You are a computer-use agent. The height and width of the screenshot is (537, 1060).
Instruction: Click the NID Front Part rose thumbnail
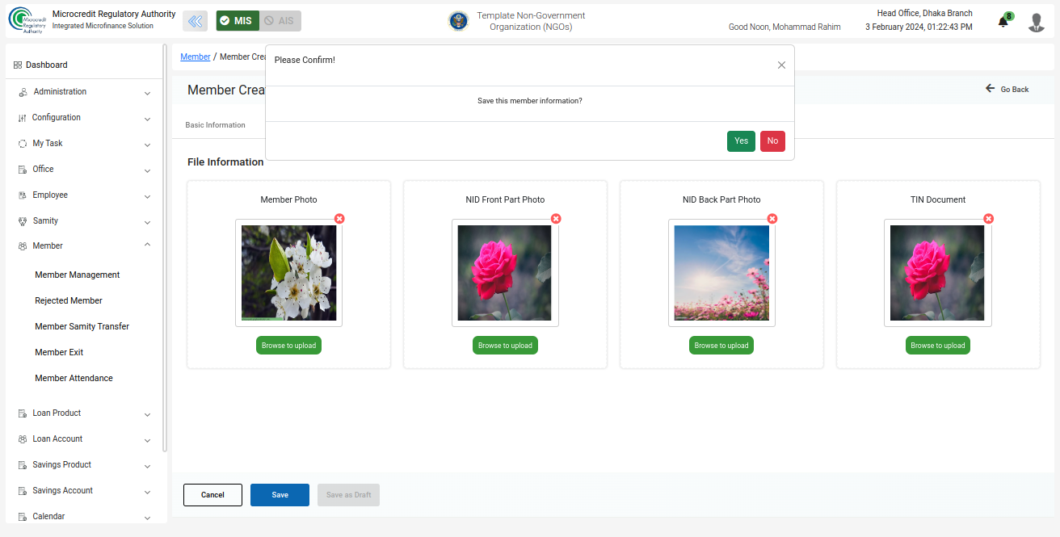tap(505, 273)
